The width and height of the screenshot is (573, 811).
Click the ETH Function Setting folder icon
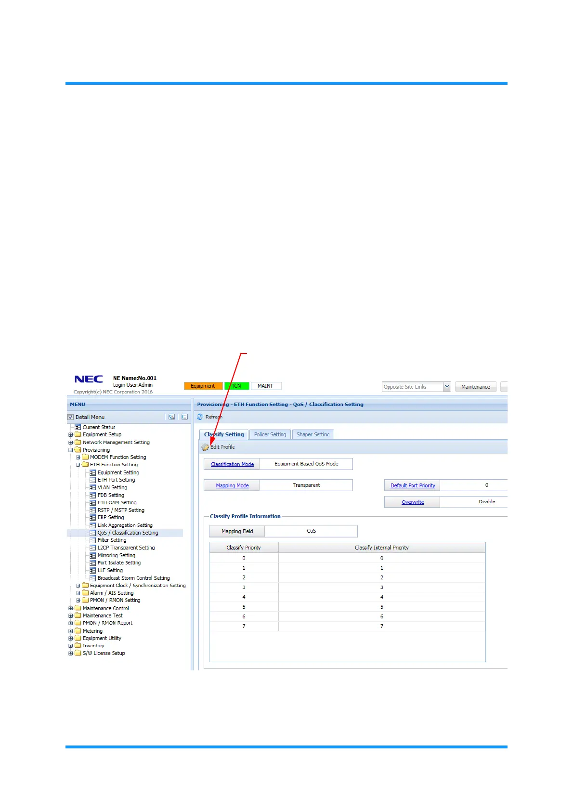[85, 465]
